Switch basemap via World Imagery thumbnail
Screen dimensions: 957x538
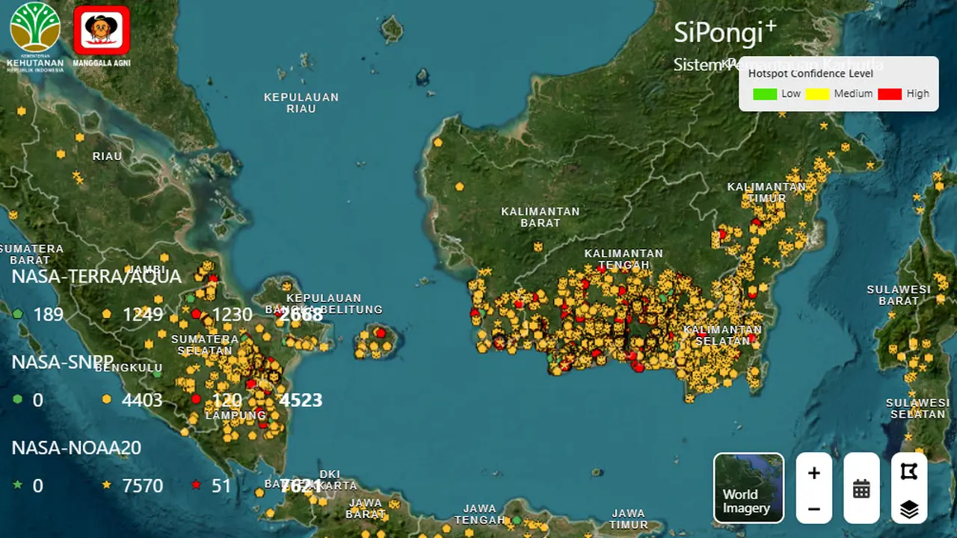(x=748, y=487)
